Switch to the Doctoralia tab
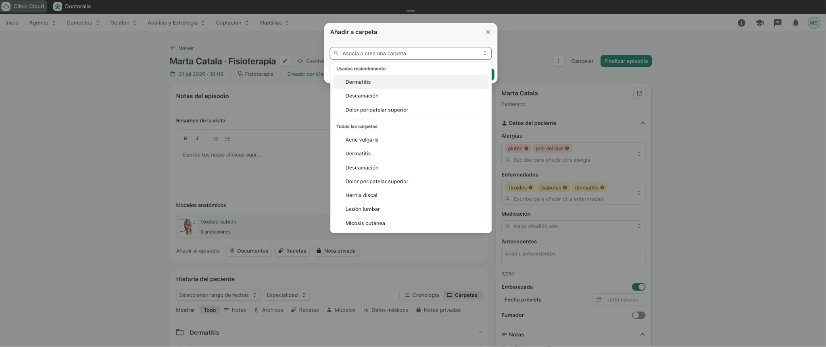This screenshot has height=347, width=826. click(x=72, y=6)
